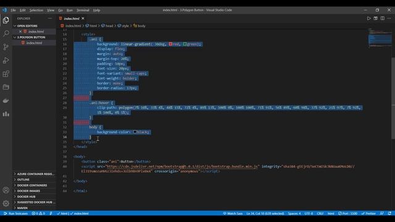Select index.html in Open Editors list
395x222 pixels.
click(36, 31)
